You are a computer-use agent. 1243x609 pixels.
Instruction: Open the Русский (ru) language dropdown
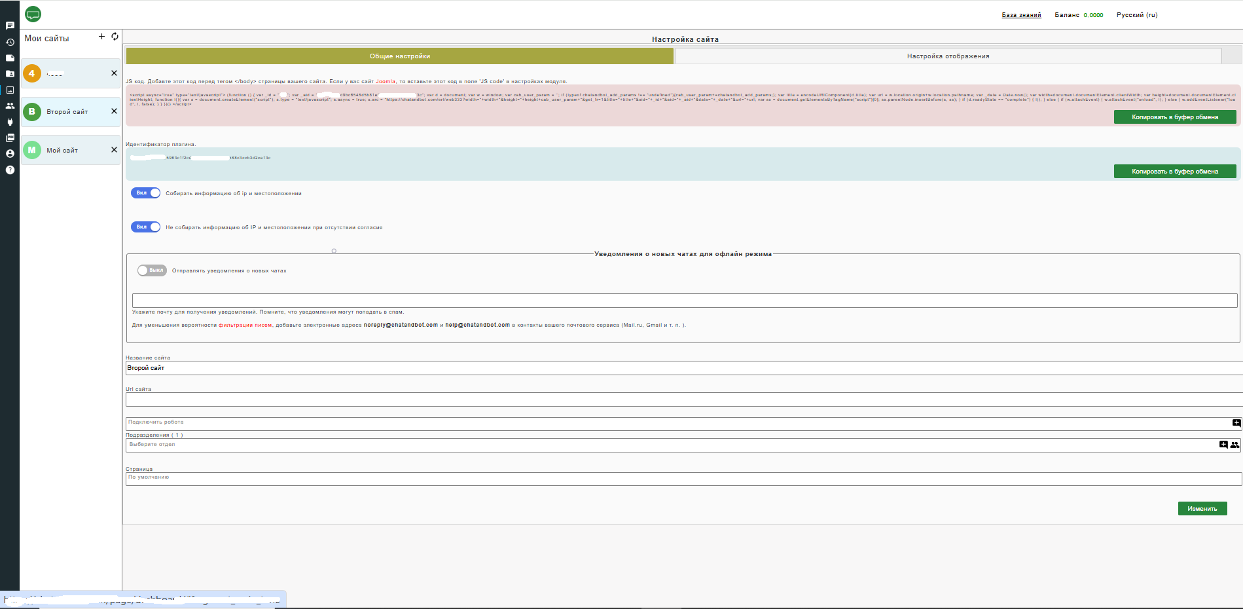pos(1136,15)
